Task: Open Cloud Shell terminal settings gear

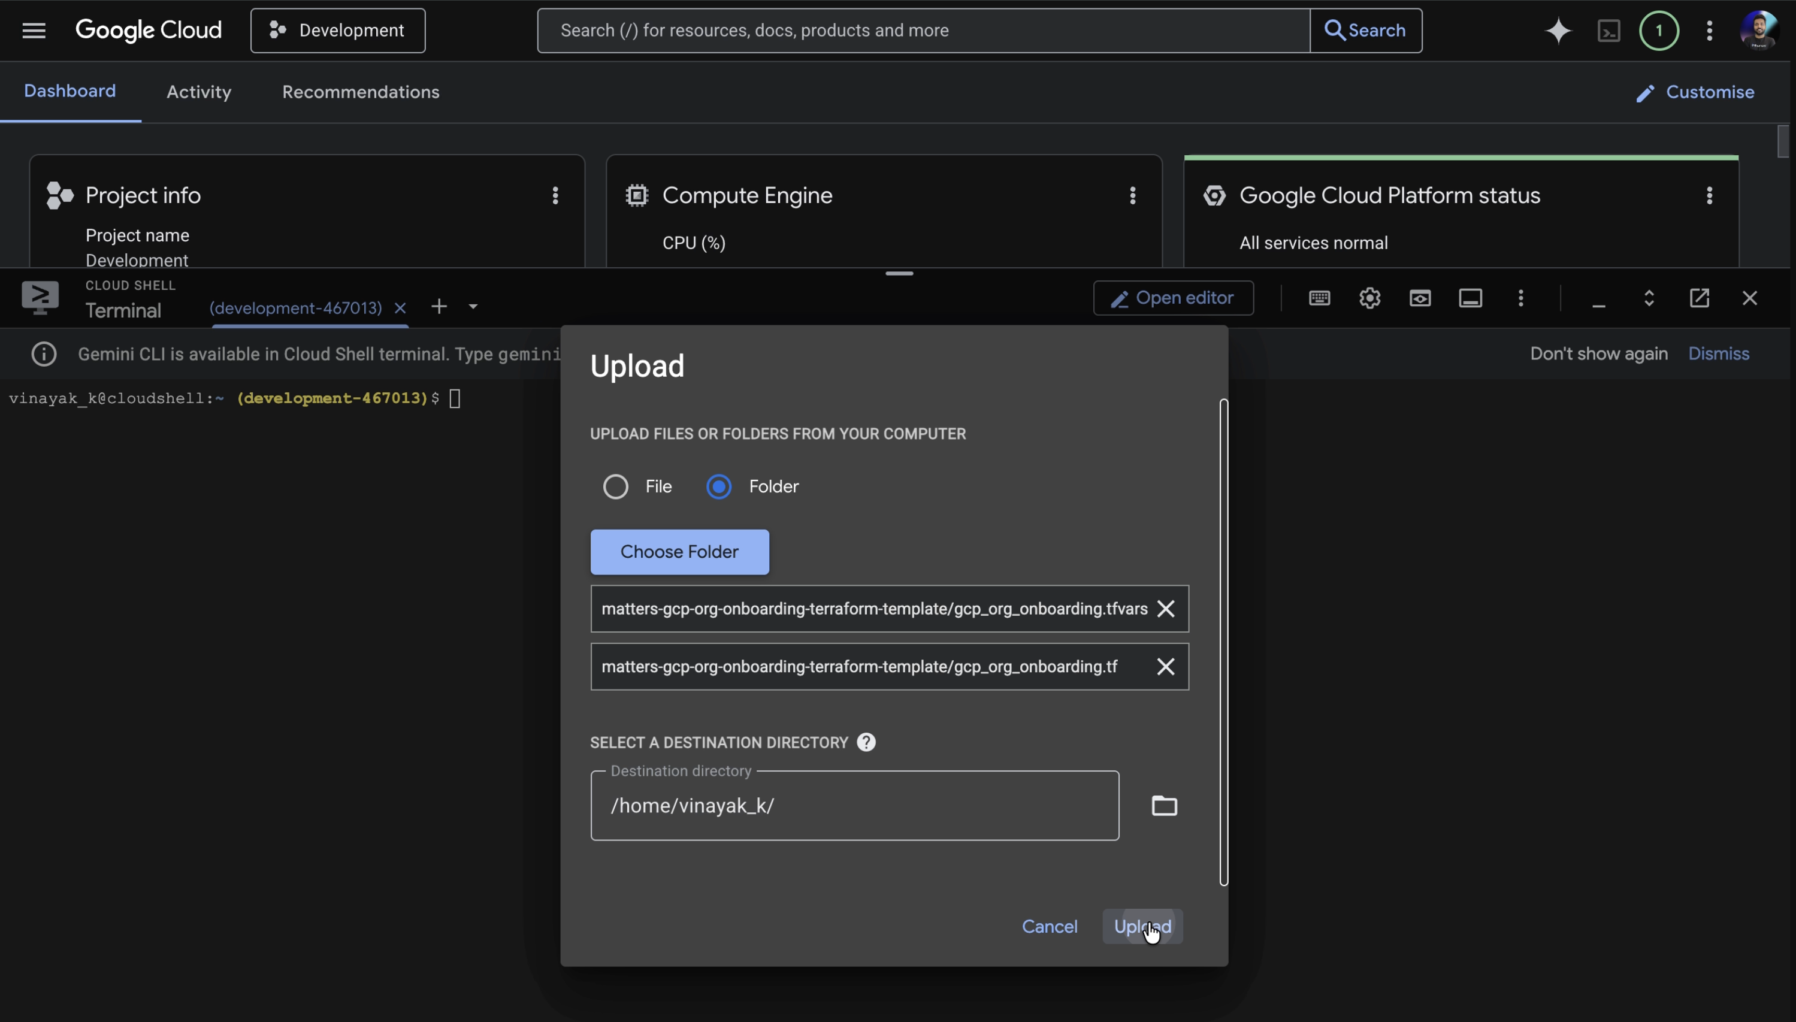Action: (x=1370, y=298)
